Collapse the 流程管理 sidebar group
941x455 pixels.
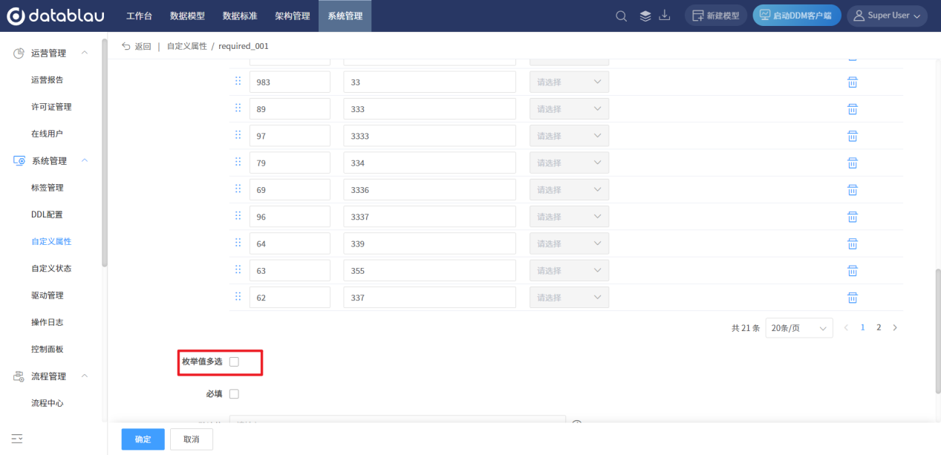(84, 376)
